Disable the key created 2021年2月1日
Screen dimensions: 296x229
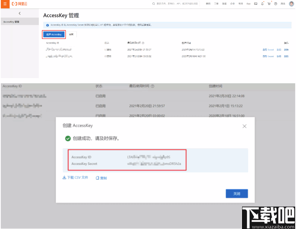point(279,50)
